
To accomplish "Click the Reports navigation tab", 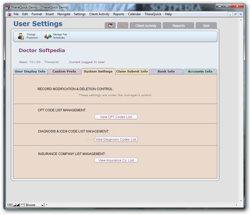I will click(x=179, y=26).
